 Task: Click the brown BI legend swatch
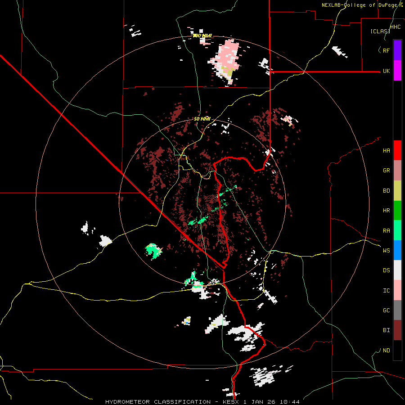[x=397, y=330]
